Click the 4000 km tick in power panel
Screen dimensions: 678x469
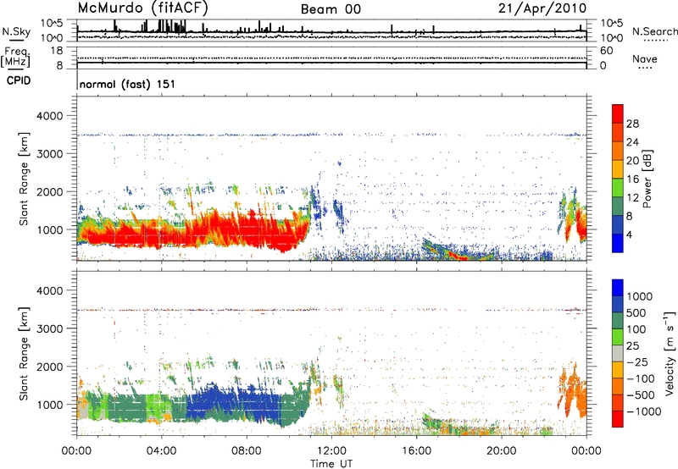pyautogui.click(x=50, y=116)
